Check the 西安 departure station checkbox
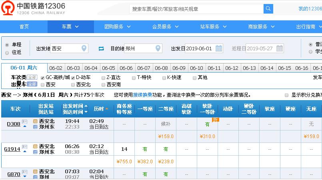This screenshot has height=180, width=322. [42, 85]
